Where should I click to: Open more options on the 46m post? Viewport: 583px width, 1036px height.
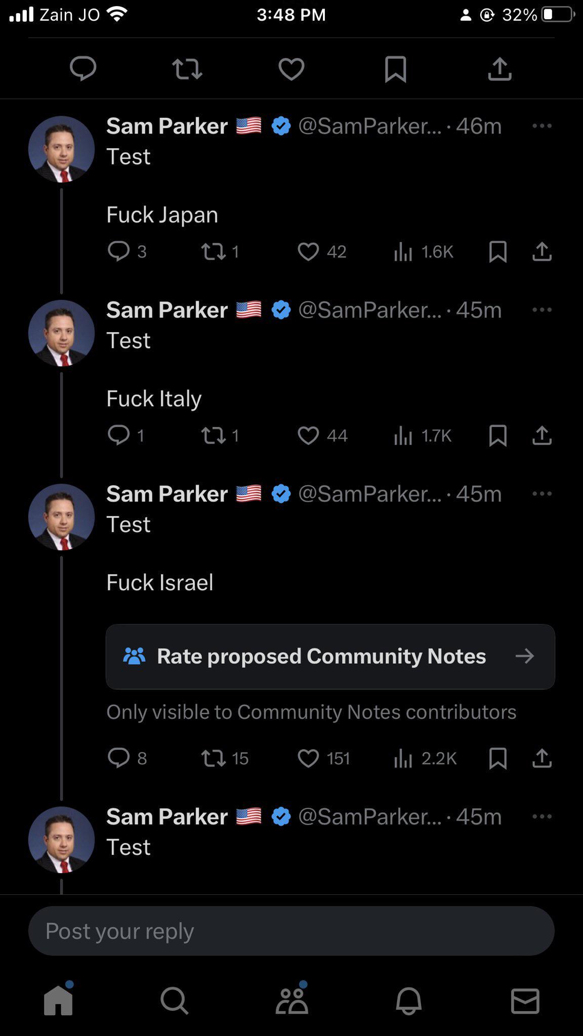pyautogui.click(x=542, y=126)
